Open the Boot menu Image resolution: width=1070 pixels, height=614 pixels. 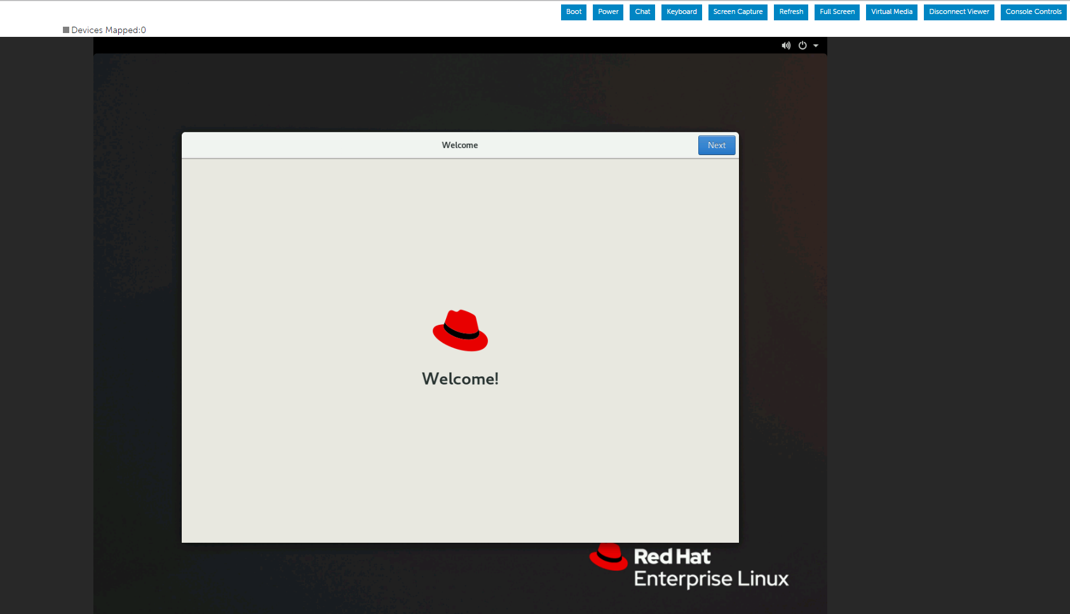(573, 11)
